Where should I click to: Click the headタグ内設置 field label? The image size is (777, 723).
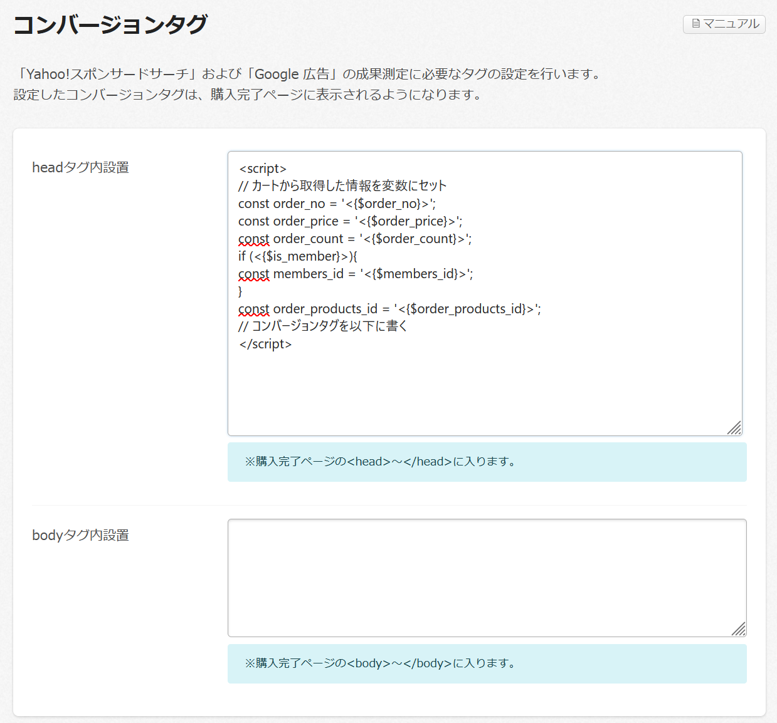80,167
